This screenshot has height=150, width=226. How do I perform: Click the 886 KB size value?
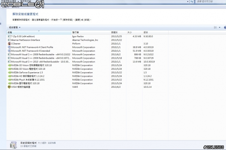[x=137, y=54]
